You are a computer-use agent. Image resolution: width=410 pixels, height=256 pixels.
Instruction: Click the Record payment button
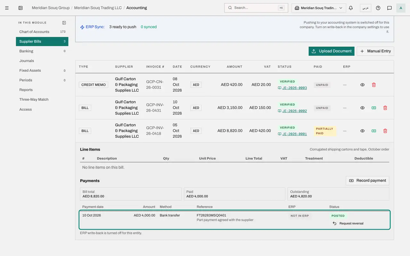point(367,180)
